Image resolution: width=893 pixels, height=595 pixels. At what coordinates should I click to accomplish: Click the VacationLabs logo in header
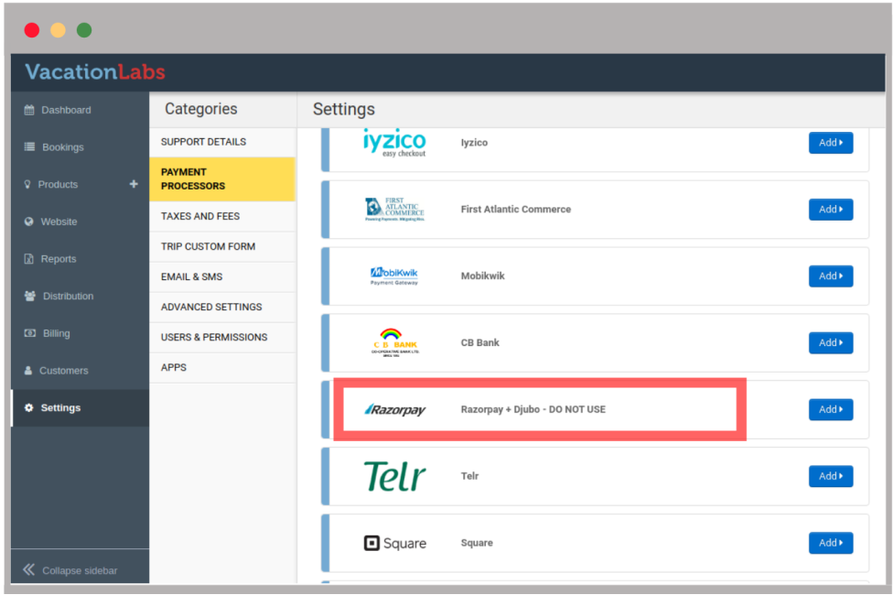[95, 72]
